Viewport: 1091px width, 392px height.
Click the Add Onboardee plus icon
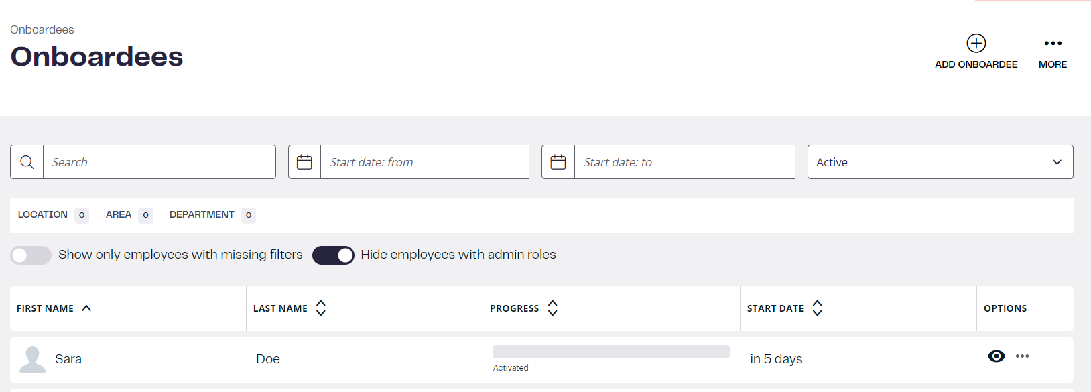[x=976, y=43]
